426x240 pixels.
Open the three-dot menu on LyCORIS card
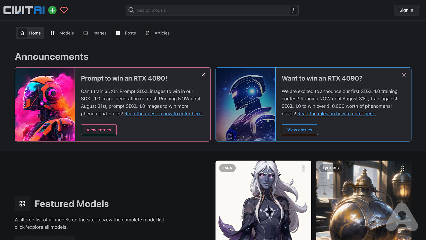coord(403,168)
